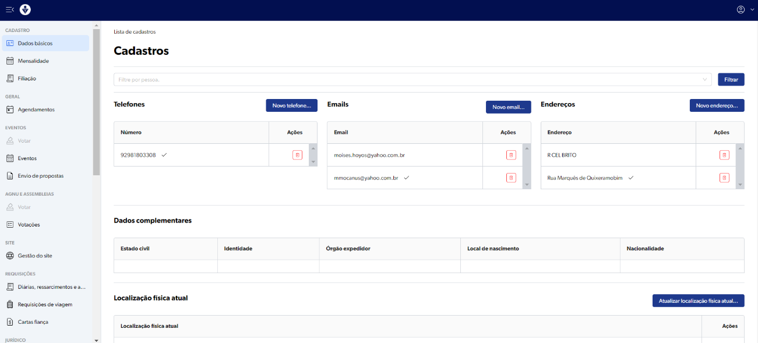Open Mensalidade in the sidebar
This screenshot has height=343, width=758.
tap(33, 61)
